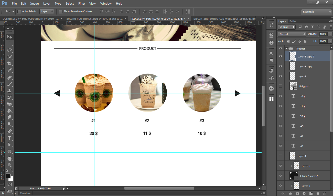Open the Essentials workspace dropdown

pyautogui.click(x=316, y=12)
